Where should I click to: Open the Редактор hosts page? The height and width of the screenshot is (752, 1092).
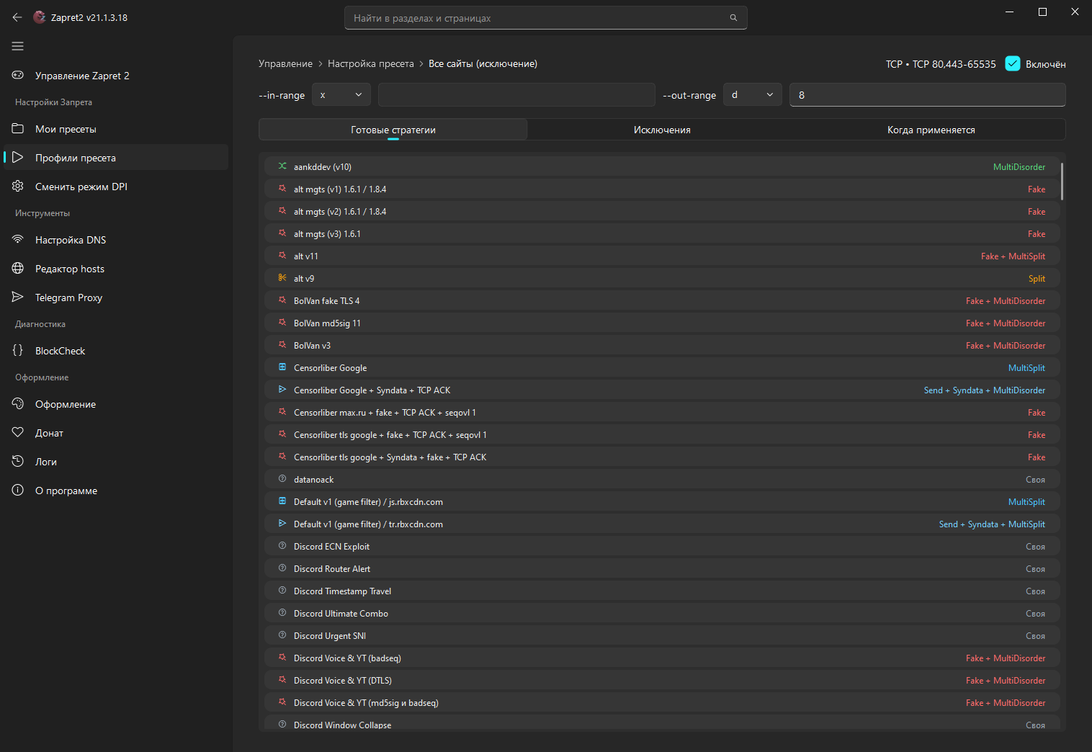116,269
